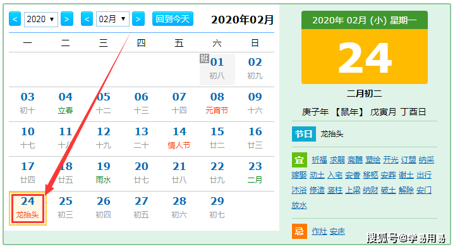The width and height of the screenshot is (455, 249).
Task: Open the 订盟 link
Action: [409, 160]
